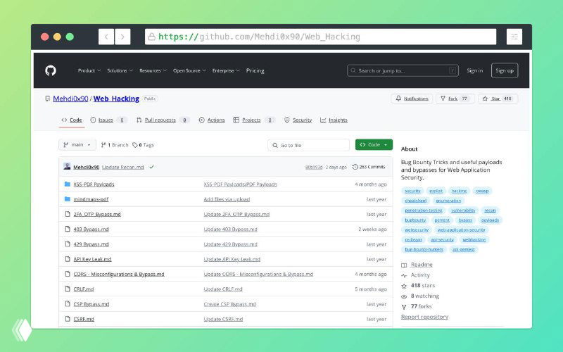The height and width of the screenshot is (352, 563).
Task: Click file icon beside 429 Bypass.md
Action: pos(67,244)
